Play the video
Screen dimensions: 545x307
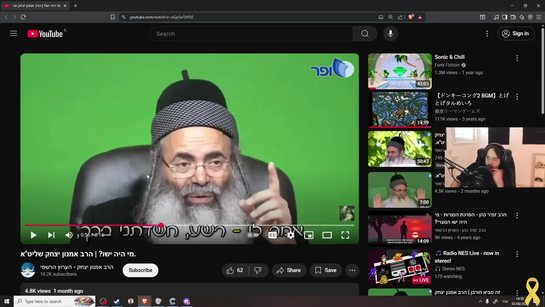tap(33, 235)
